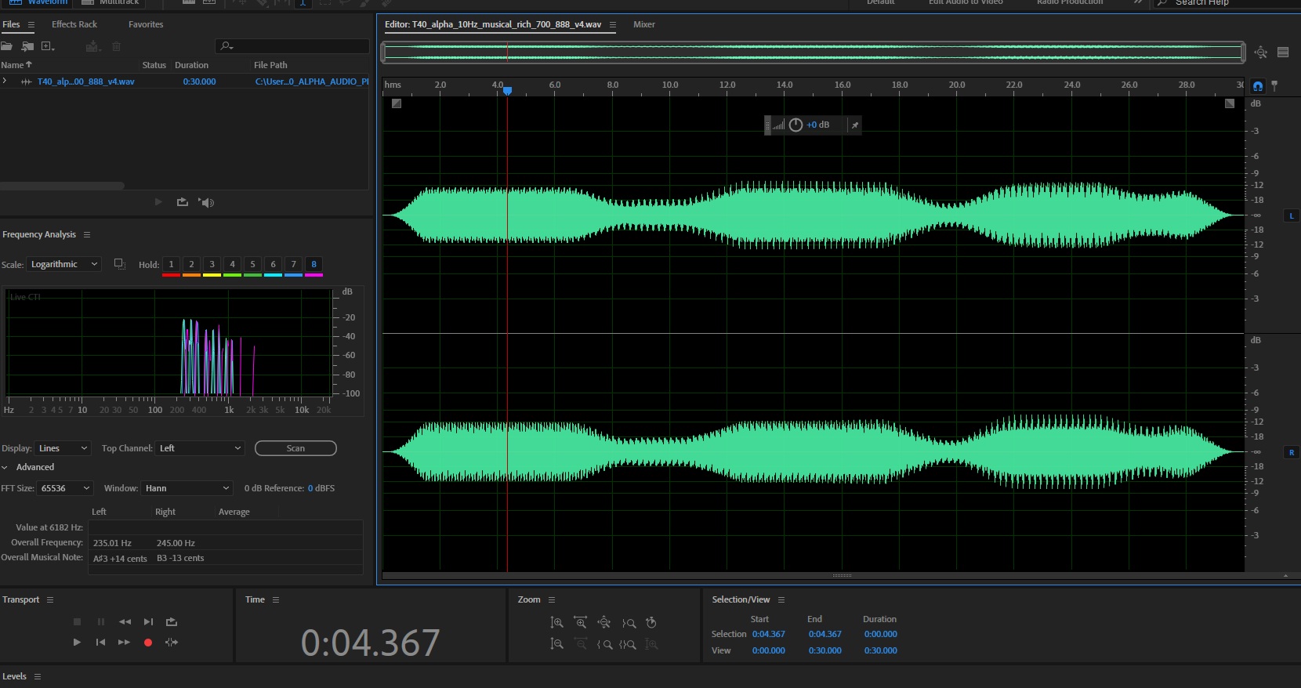Click the red Record button in Transport

pos(147,643)
